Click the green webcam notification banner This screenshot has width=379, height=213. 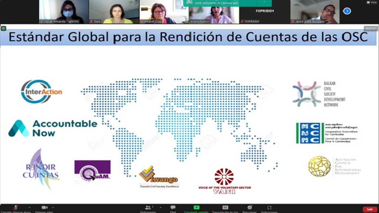(x=227, y=3)
